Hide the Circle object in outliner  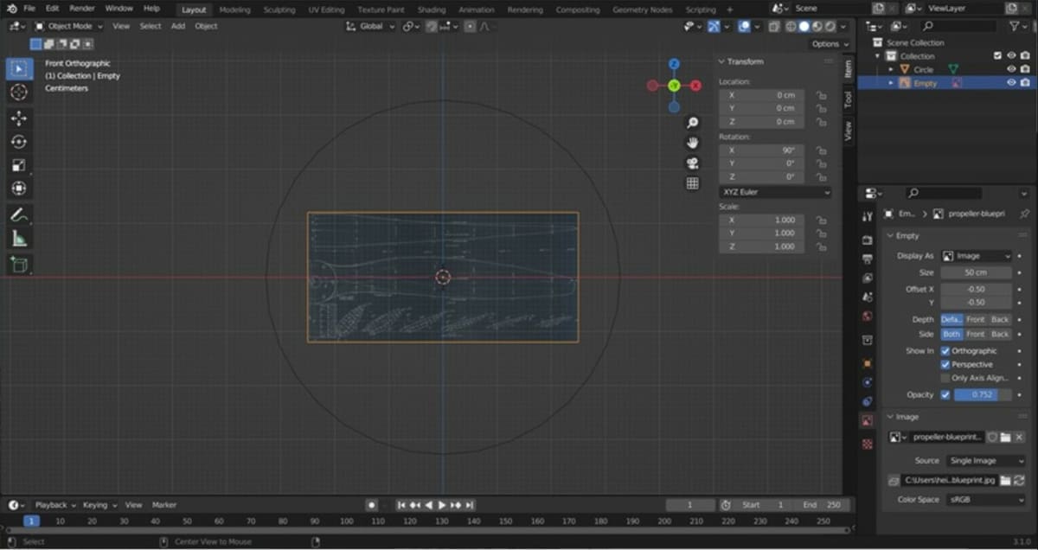[1010, 69]
